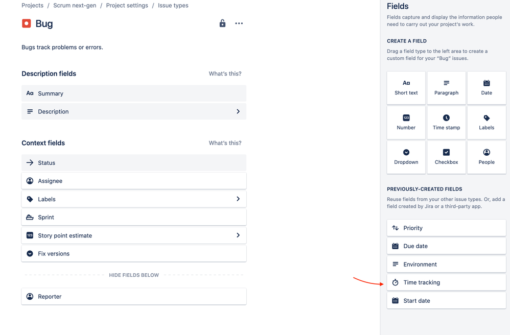Select the Reporter field row
The width and height of the screenshot is (510, 335).
click(134, 296)
